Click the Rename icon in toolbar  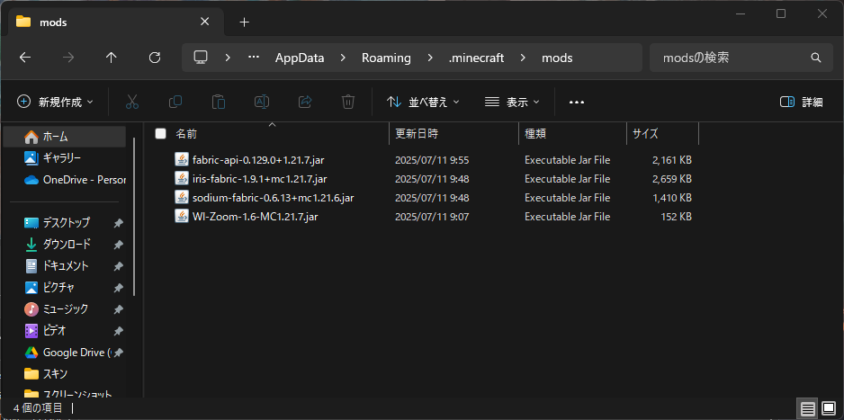point(262,102)
